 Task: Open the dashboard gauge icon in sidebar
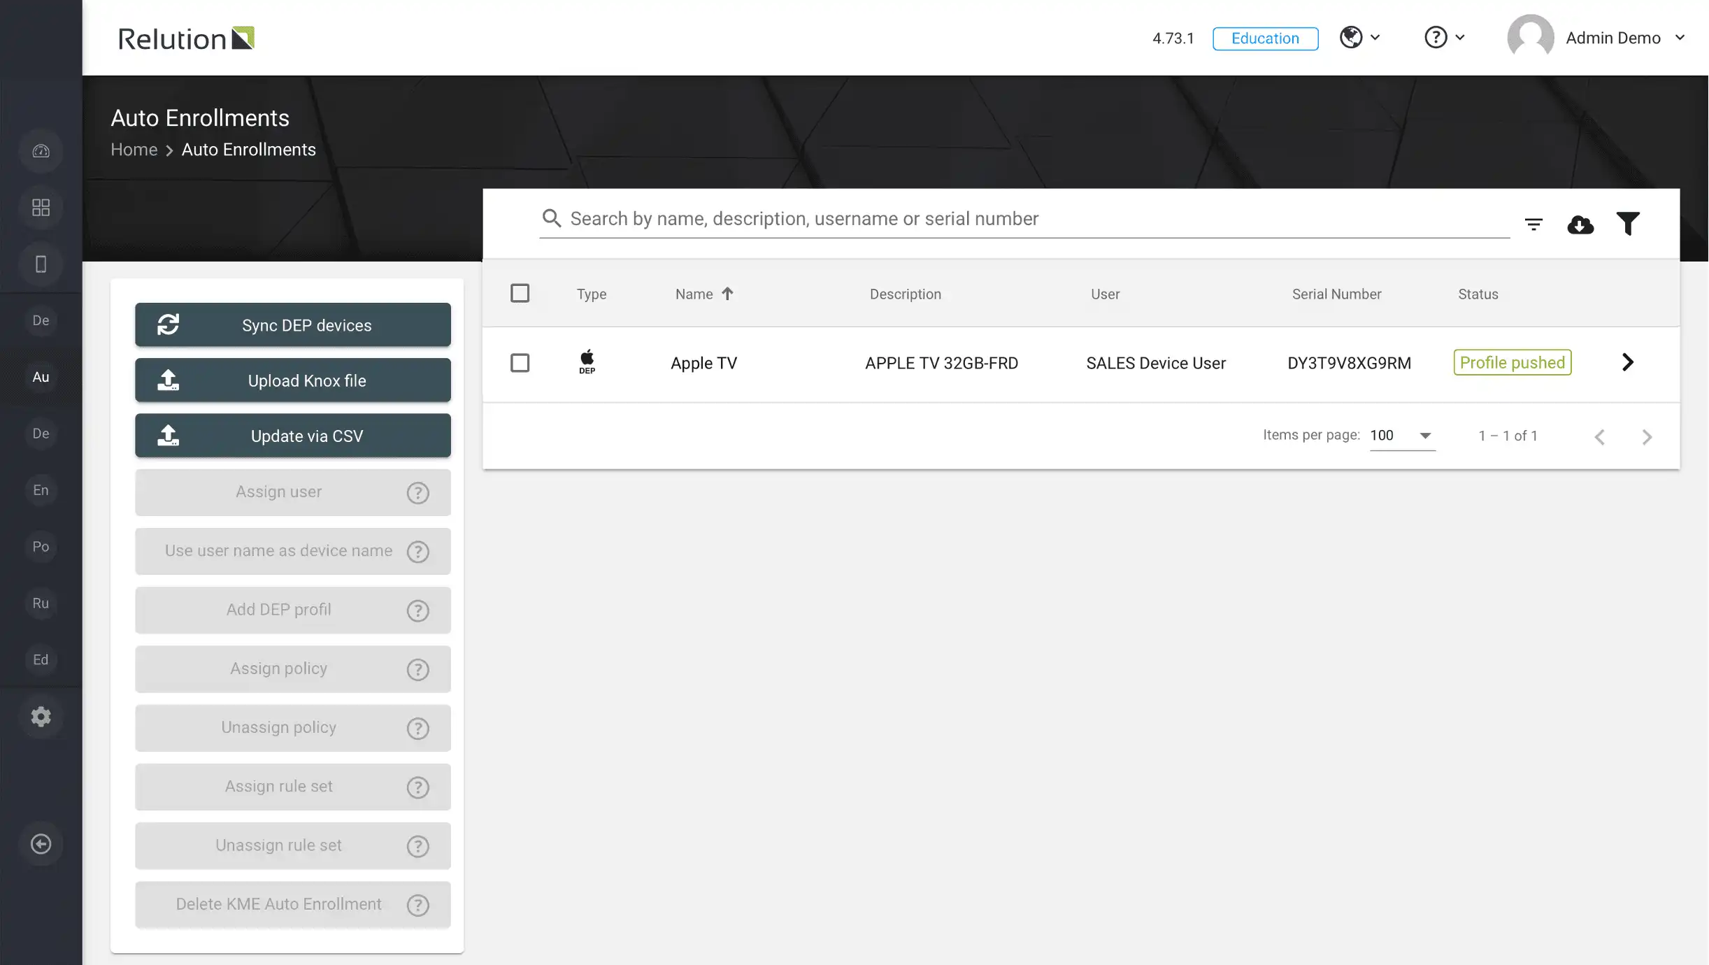click(x=41, y=151)
